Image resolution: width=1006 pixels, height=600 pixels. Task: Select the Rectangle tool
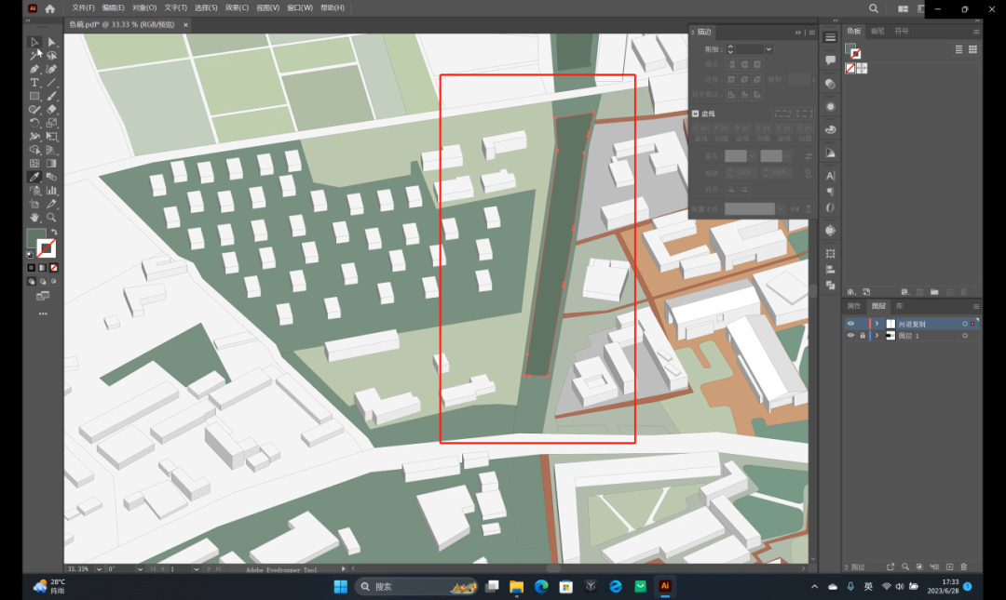34,96
